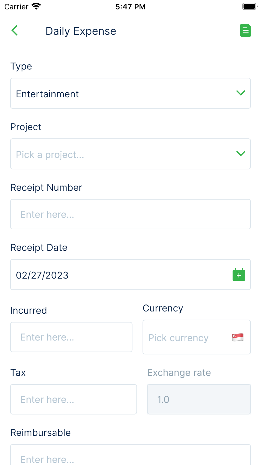This screenshot has width=261, height=465.
Task: Tap the status bar clock
Action: [130, 7]
